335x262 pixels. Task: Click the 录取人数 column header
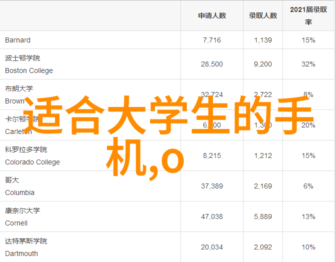[x=263, y=15]
